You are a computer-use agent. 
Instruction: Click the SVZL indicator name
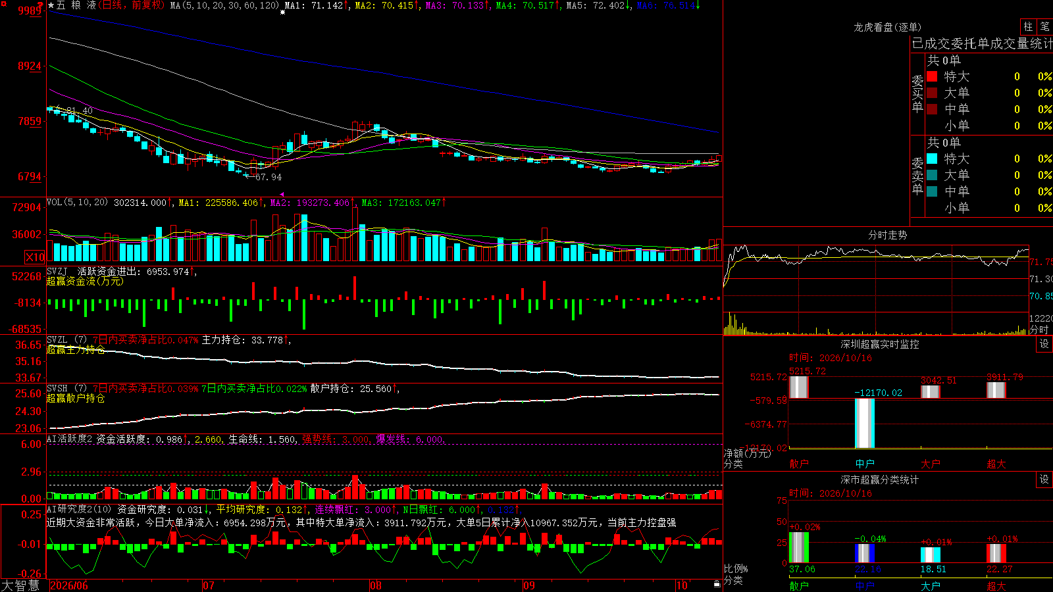(57, 340)
